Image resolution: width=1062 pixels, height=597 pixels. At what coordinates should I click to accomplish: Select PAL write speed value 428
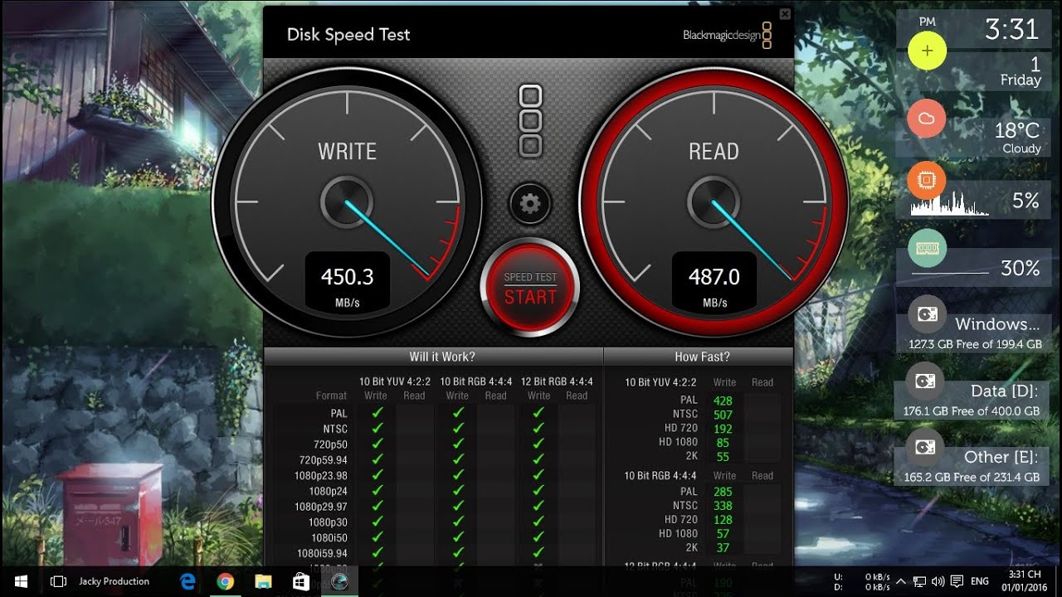723,400
